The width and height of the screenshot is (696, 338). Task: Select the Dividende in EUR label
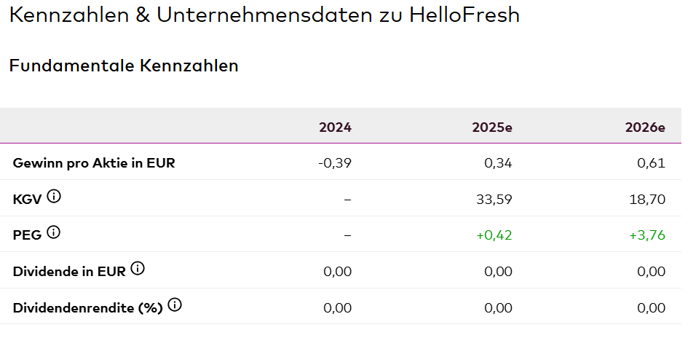69,272
